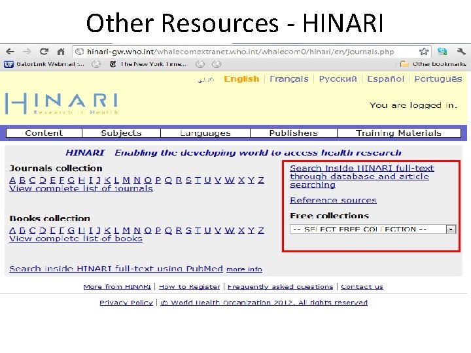Open GatorLink Webmail bookmark
Image resolution: width=471 pixels, height=353 pixels.
[44, 64]
